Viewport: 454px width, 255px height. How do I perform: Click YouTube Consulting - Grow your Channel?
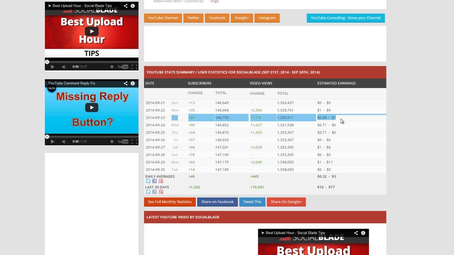(x=346, y=18)
